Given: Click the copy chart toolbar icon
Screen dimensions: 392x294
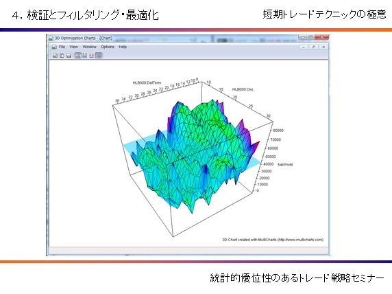Looking at the screenshot, I should click(62, 56).
